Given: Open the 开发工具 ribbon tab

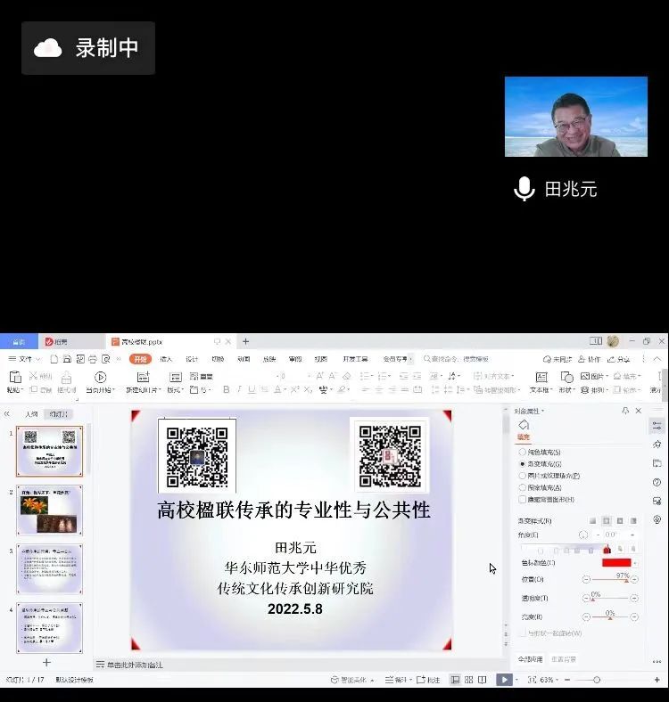Looking at the screenshot, I should 355,359.
